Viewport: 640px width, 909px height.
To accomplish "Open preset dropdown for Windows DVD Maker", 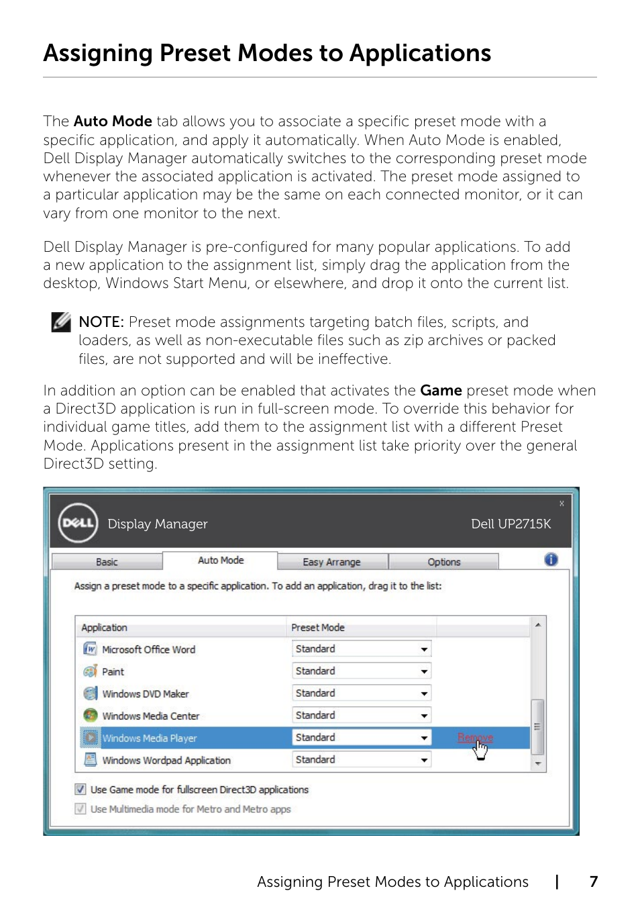I will 362,693.
